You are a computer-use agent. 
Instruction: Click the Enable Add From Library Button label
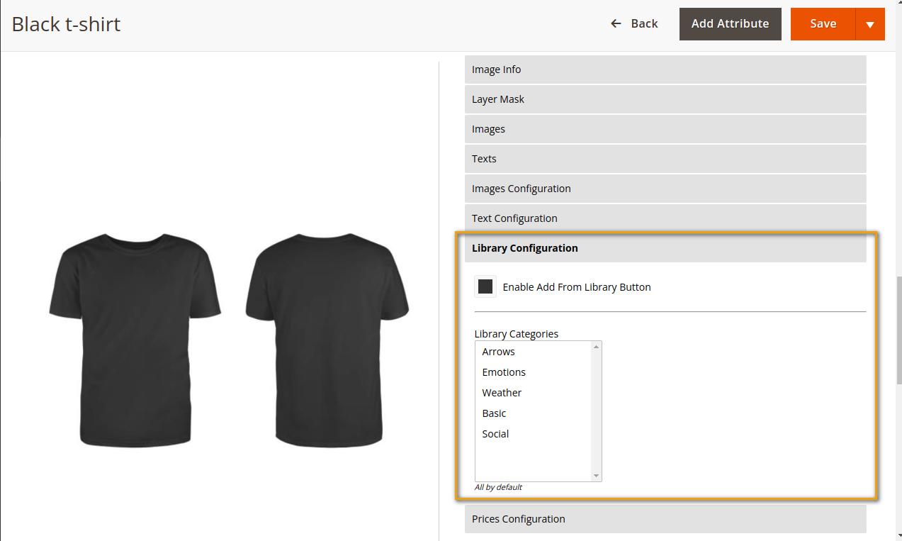[577, 287]
